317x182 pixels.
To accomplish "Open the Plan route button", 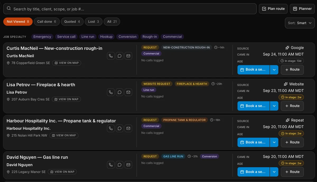I will [x=273, y=9].
